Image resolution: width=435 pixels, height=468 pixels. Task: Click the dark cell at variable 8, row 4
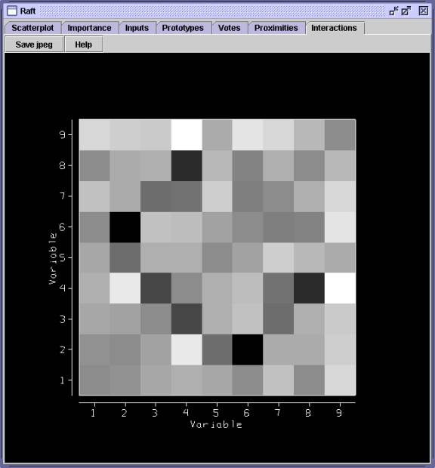click(309, 288)
